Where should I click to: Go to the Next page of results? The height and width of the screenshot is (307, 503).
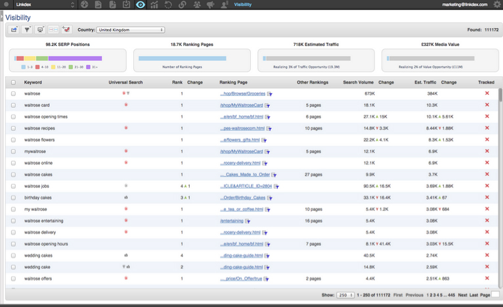(x=462, y=295)
